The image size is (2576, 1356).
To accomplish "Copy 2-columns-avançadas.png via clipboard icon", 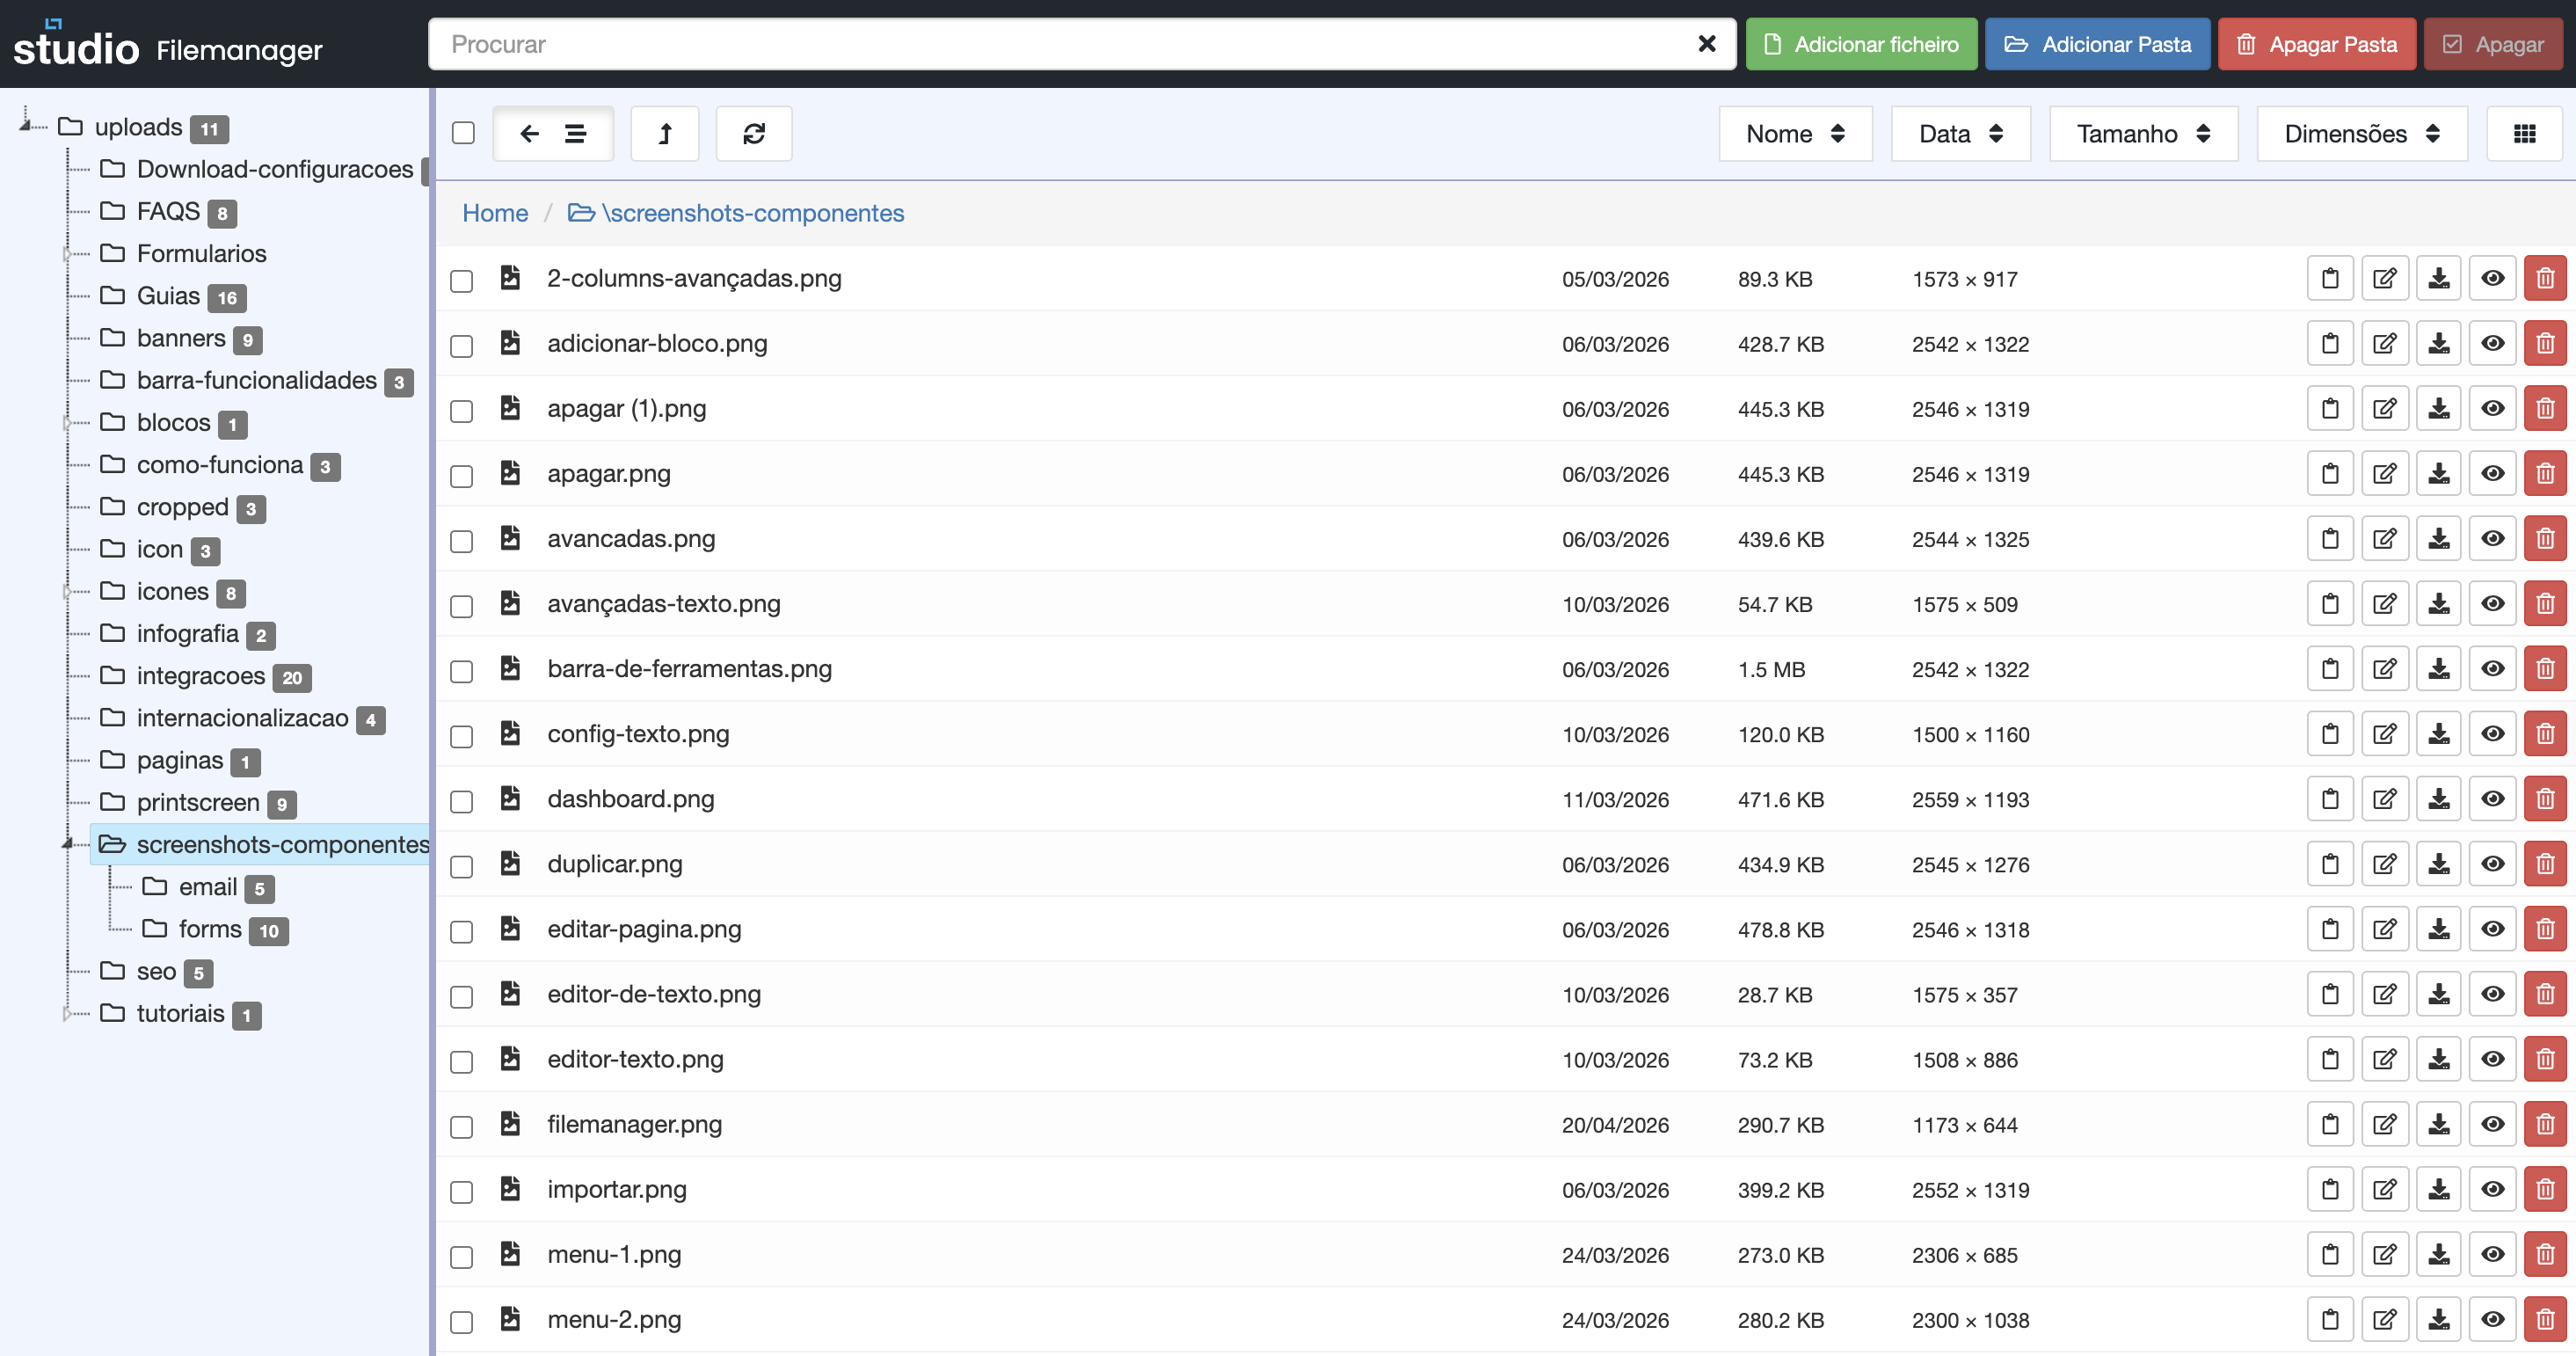I will [2330, 278].
